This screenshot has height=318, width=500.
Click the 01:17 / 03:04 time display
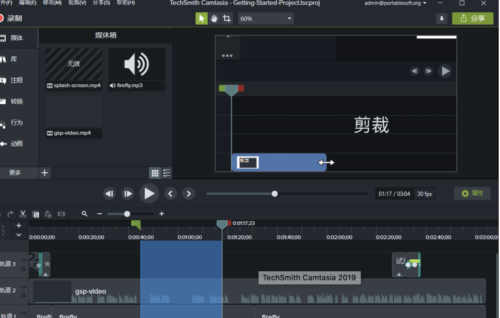pos(394,194)
